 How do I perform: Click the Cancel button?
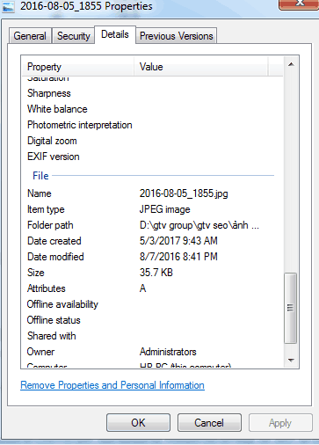[x=209, y=422]
